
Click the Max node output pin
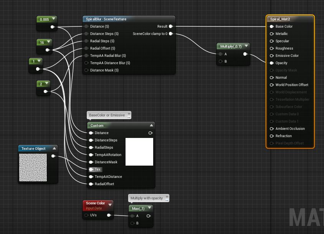point(148,216)
